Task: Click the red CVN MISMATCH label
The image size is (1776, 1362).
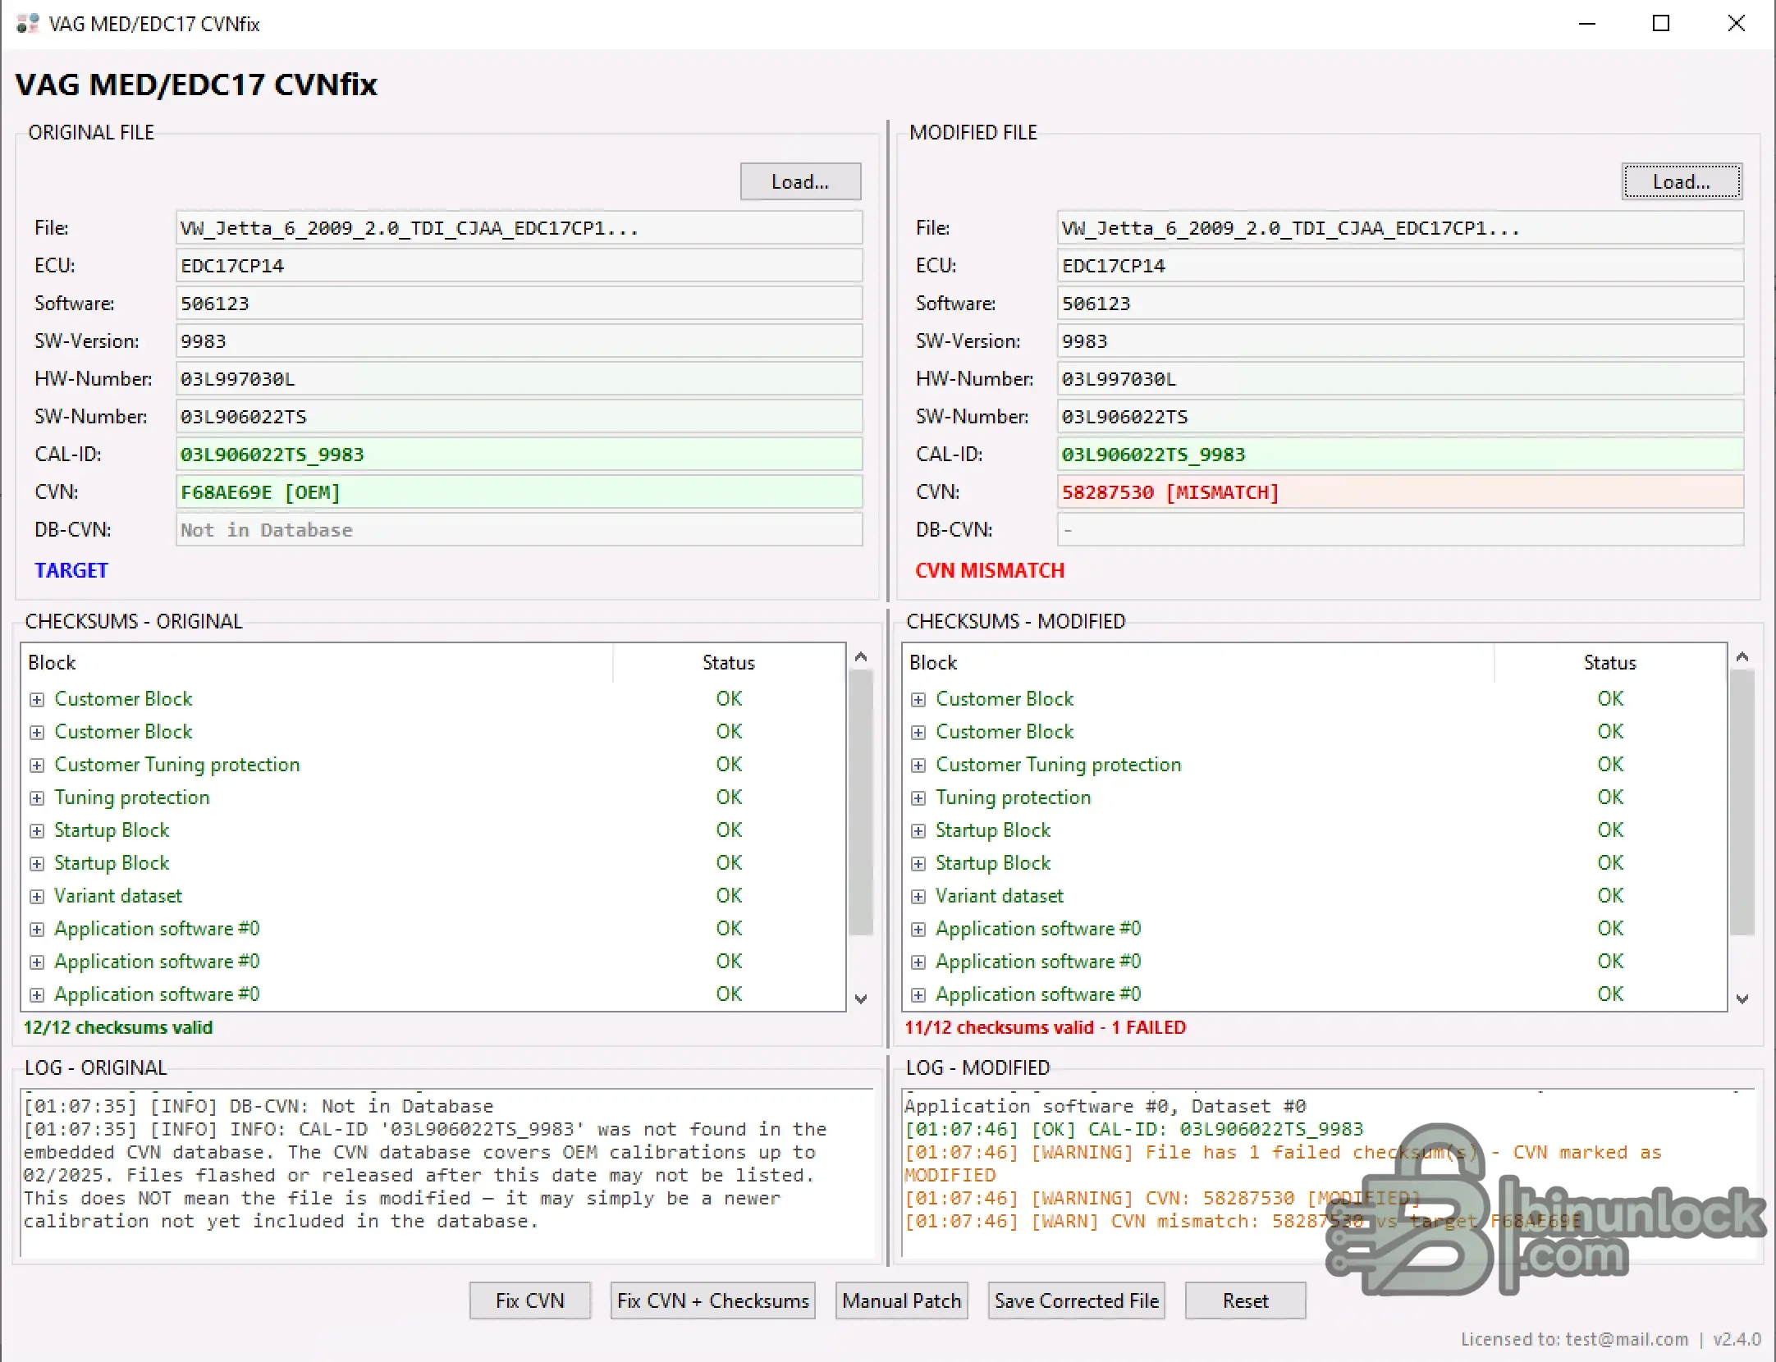Action: pos(990,570)
